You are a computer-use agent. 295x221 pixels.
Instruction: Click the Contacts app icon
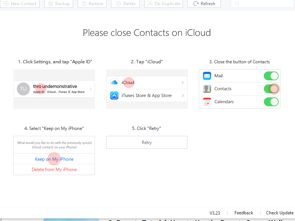(207, 89)
